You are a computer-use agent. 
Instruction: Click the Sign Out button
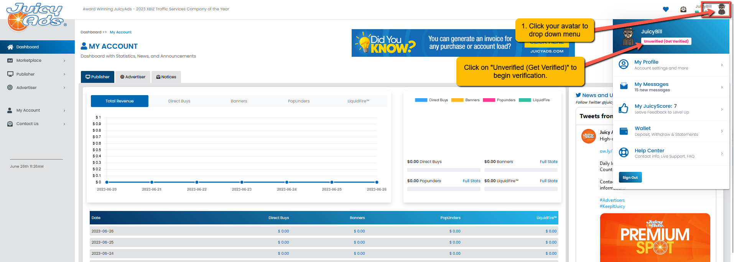click(x=630, y=177)
